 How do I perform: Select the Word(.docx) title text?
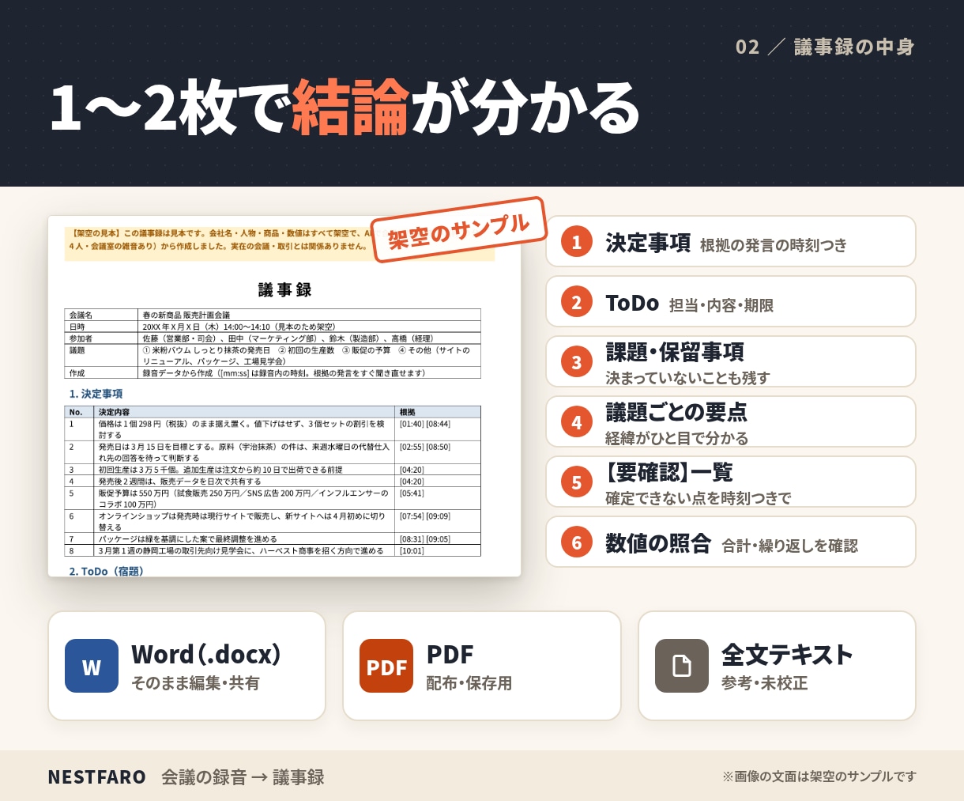pos(206,655)
